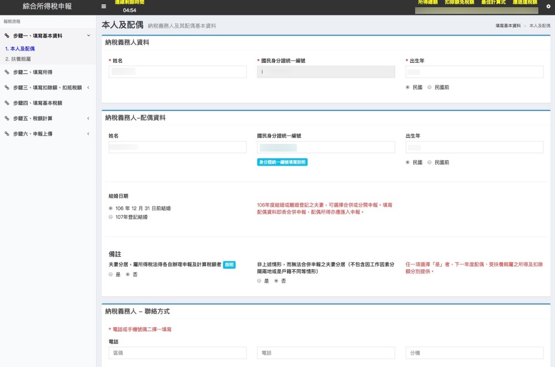Click the blue 說明 badge
This screenshot has height=367, width=555.
point(229,265)
